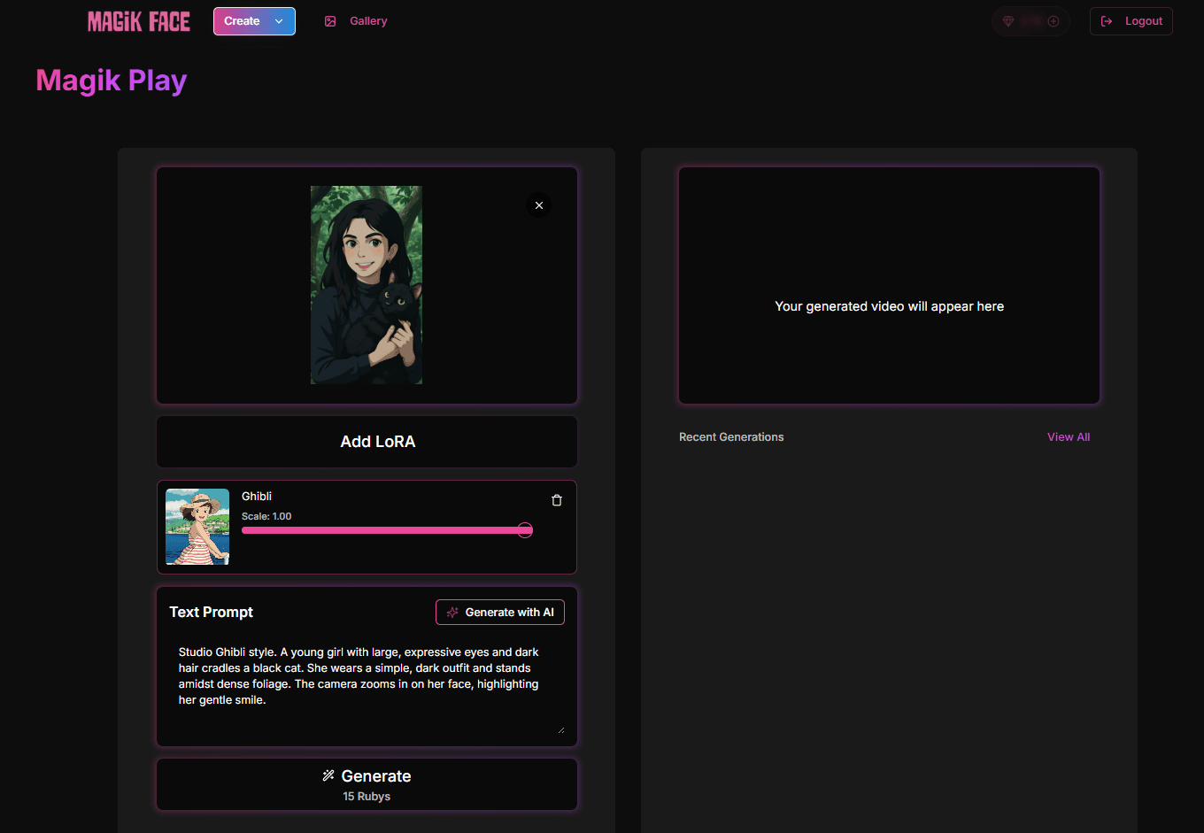Click into the Text Prompt text area

point(367,685)
